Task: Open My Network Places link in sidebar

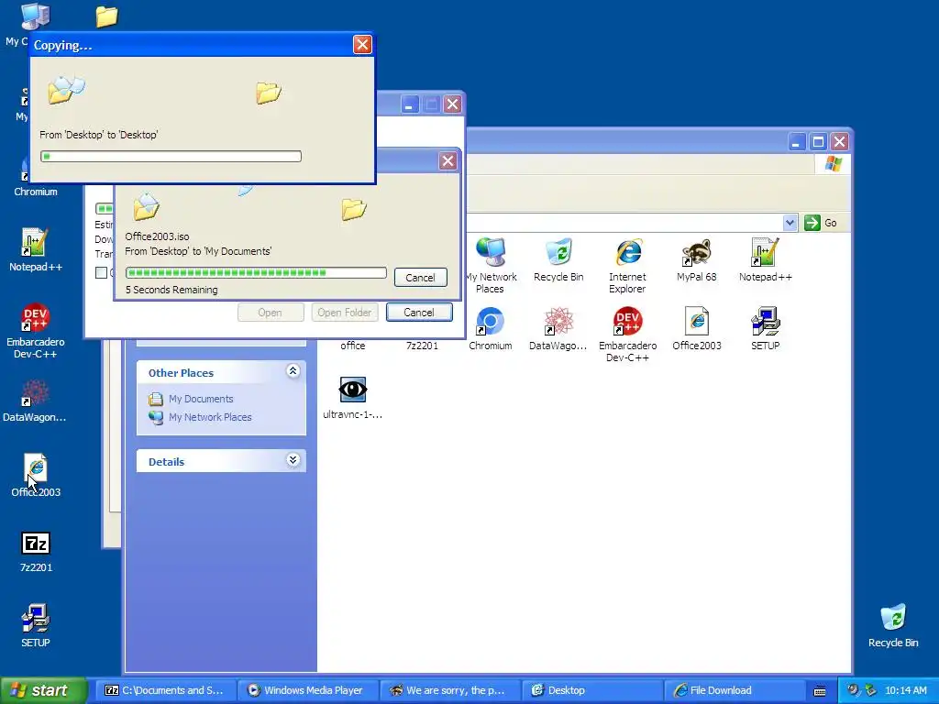Action: tap(210, 417)
